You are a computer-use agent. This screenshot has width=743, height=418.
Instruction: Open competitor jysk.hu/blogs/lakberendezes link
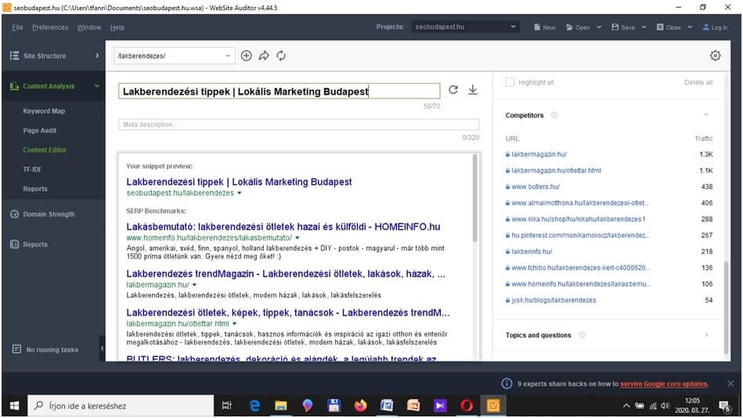click(x=554, y=300)
